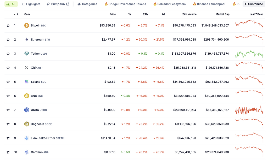Sort coins by 24h Volume header
The height and width of the screenshot is (160, 268).
(x=189, y=14)
